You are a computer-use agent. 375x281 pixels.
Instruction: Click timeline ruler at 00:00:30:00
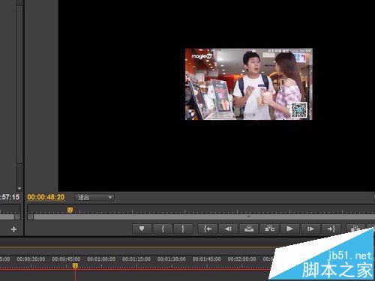[31, 259]
